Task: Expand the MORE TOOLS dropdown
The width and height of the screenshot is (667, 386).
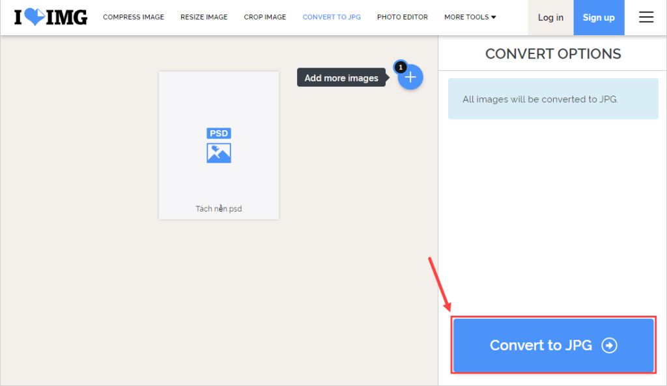Action: [470, 17]
